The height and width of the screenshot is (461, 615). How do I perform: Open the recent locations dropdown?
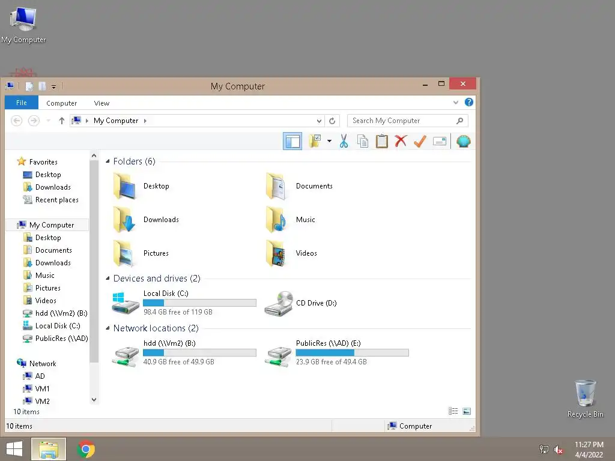point(48,121)
